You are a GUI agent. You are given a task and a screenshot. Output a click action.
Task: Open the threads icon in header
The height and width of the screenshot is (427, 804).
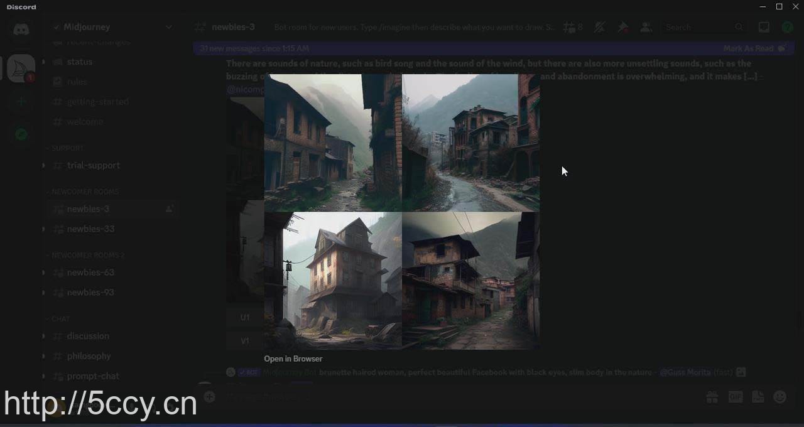click(572, 27)
